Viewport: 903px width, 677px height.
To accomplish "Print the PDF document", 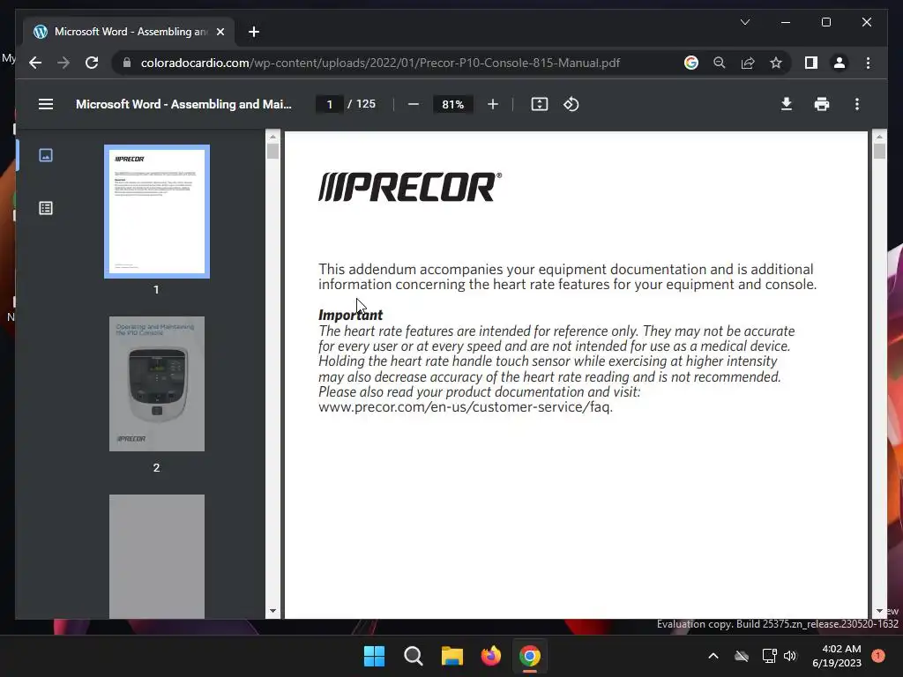I will point(822,104).
